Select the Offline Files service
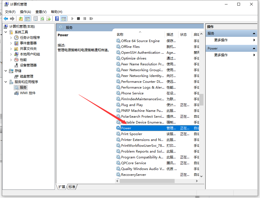This screenshot has height=198, width=260. pyautogui.click(x=157, y=47)
